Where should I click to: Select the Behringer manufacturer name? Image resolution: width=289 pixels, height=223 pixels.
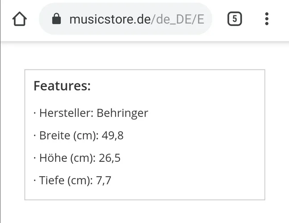tap(122, 113)
